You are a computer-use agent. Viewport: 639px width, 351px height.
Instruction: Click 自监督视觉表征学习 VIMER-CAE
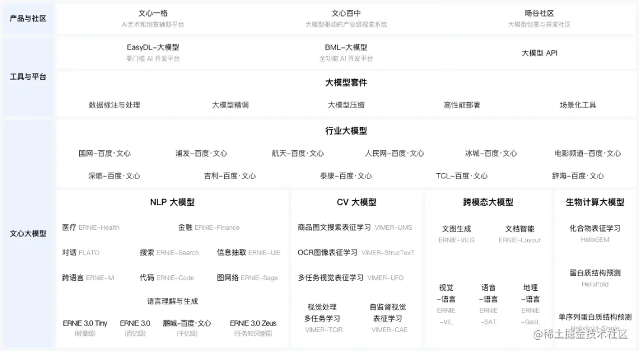coord(388,318)
